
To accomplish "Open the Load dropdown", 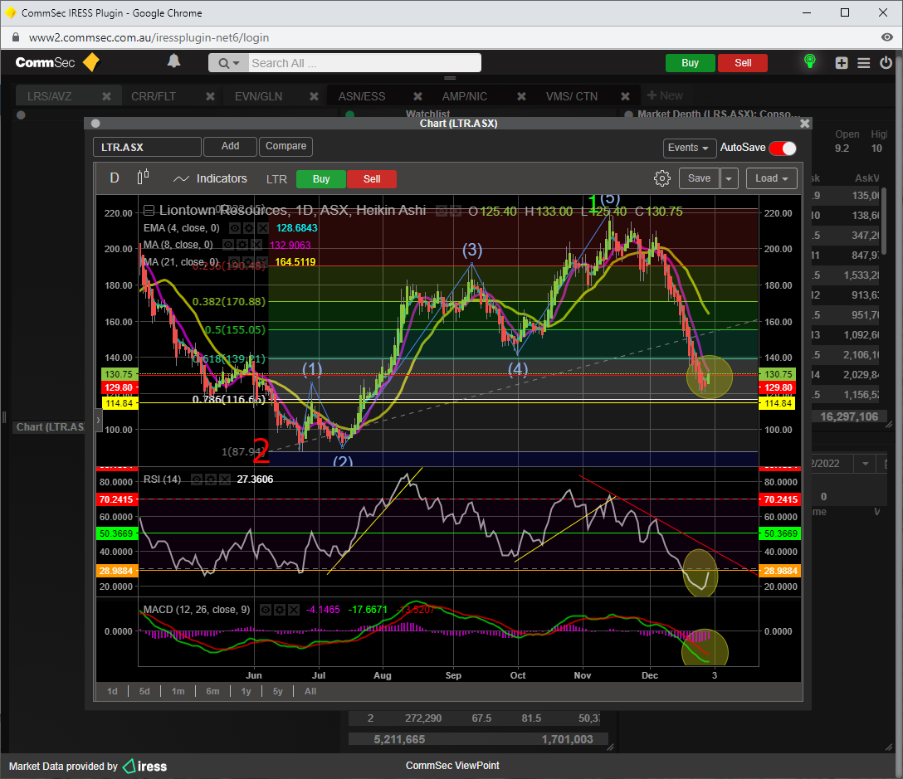I will click(x=772, y=178).
